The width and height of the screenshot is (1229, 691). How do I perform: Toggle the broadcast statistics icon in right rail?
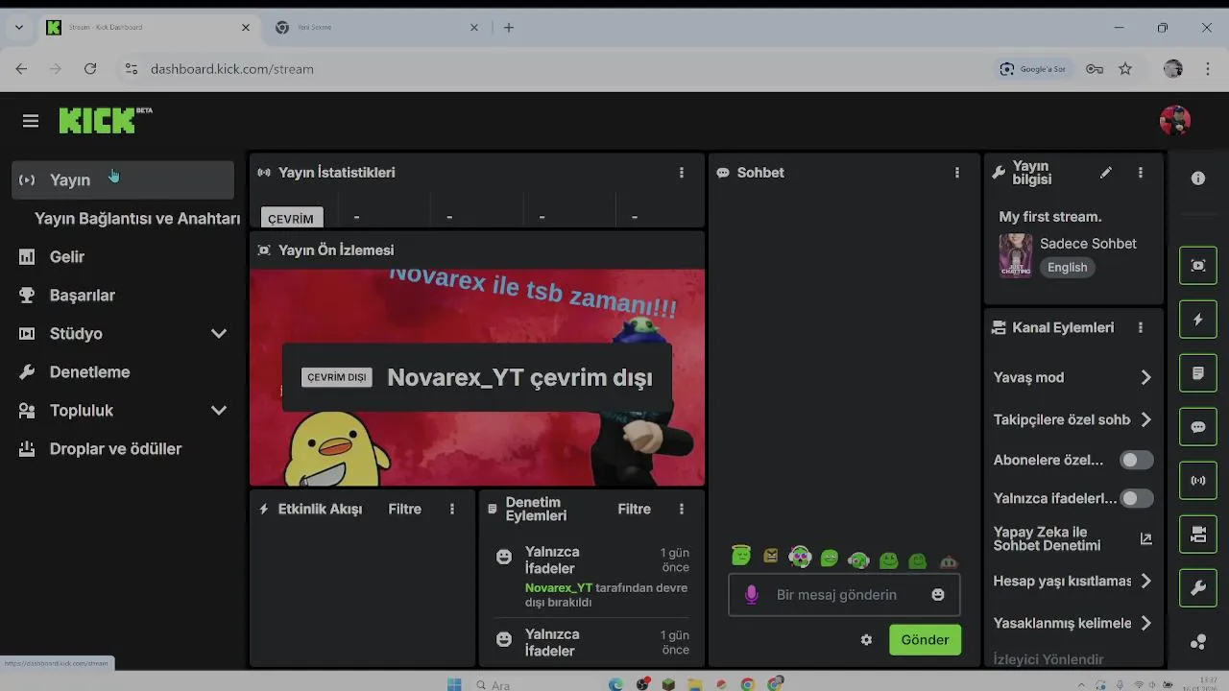click(x=1198, y=481)
